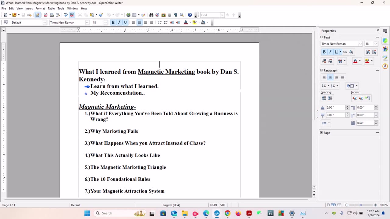390x219 pixels.
Task: Toggle Justified alignment in the toolbar
Action: 151,22
